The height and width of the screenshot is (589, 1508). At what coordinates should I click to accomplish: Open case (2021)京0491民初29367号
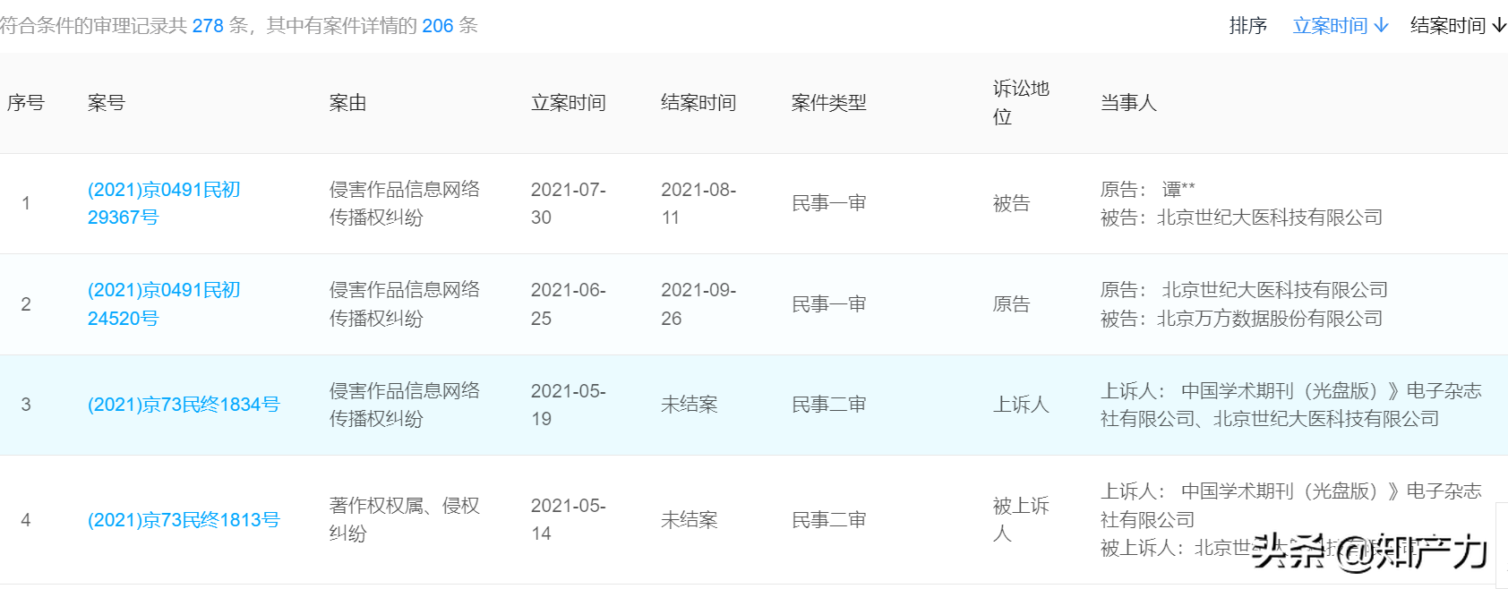[x=164, y=203]
